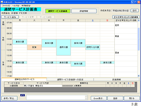Select Friday morning 身体介護 block

coord(78,43)
